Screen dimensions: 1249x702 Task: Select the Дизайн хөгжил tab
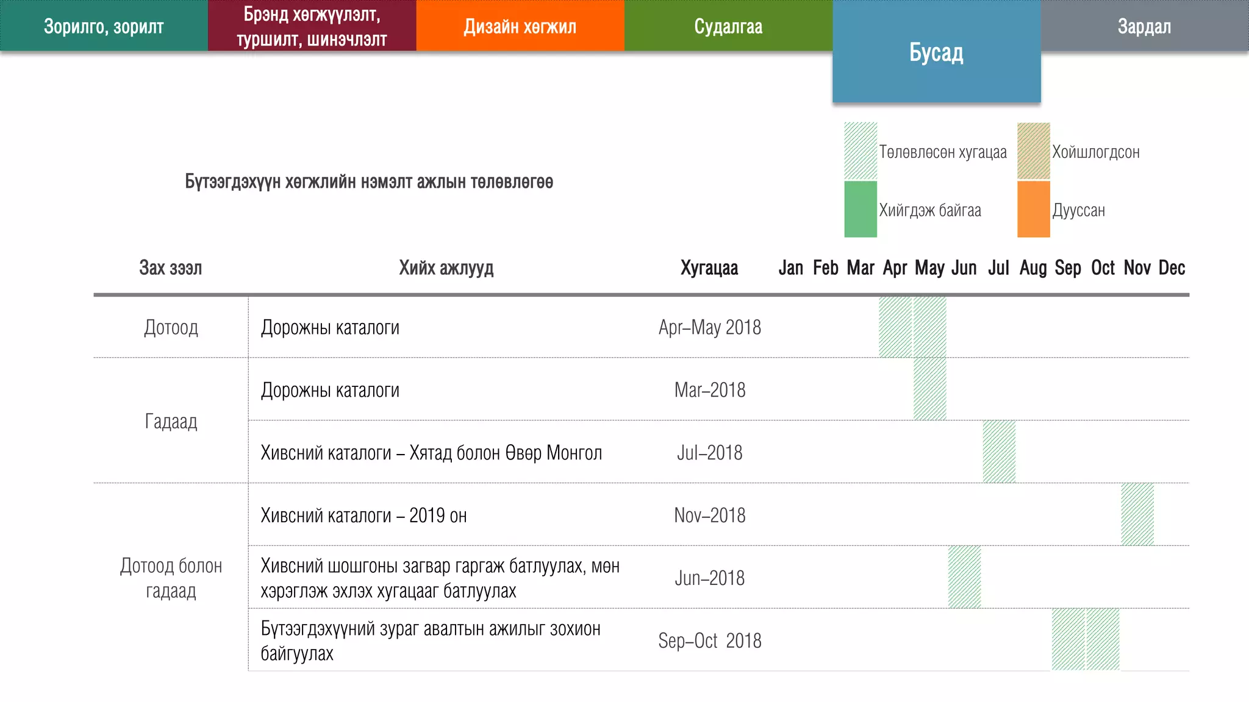point(520,26)
